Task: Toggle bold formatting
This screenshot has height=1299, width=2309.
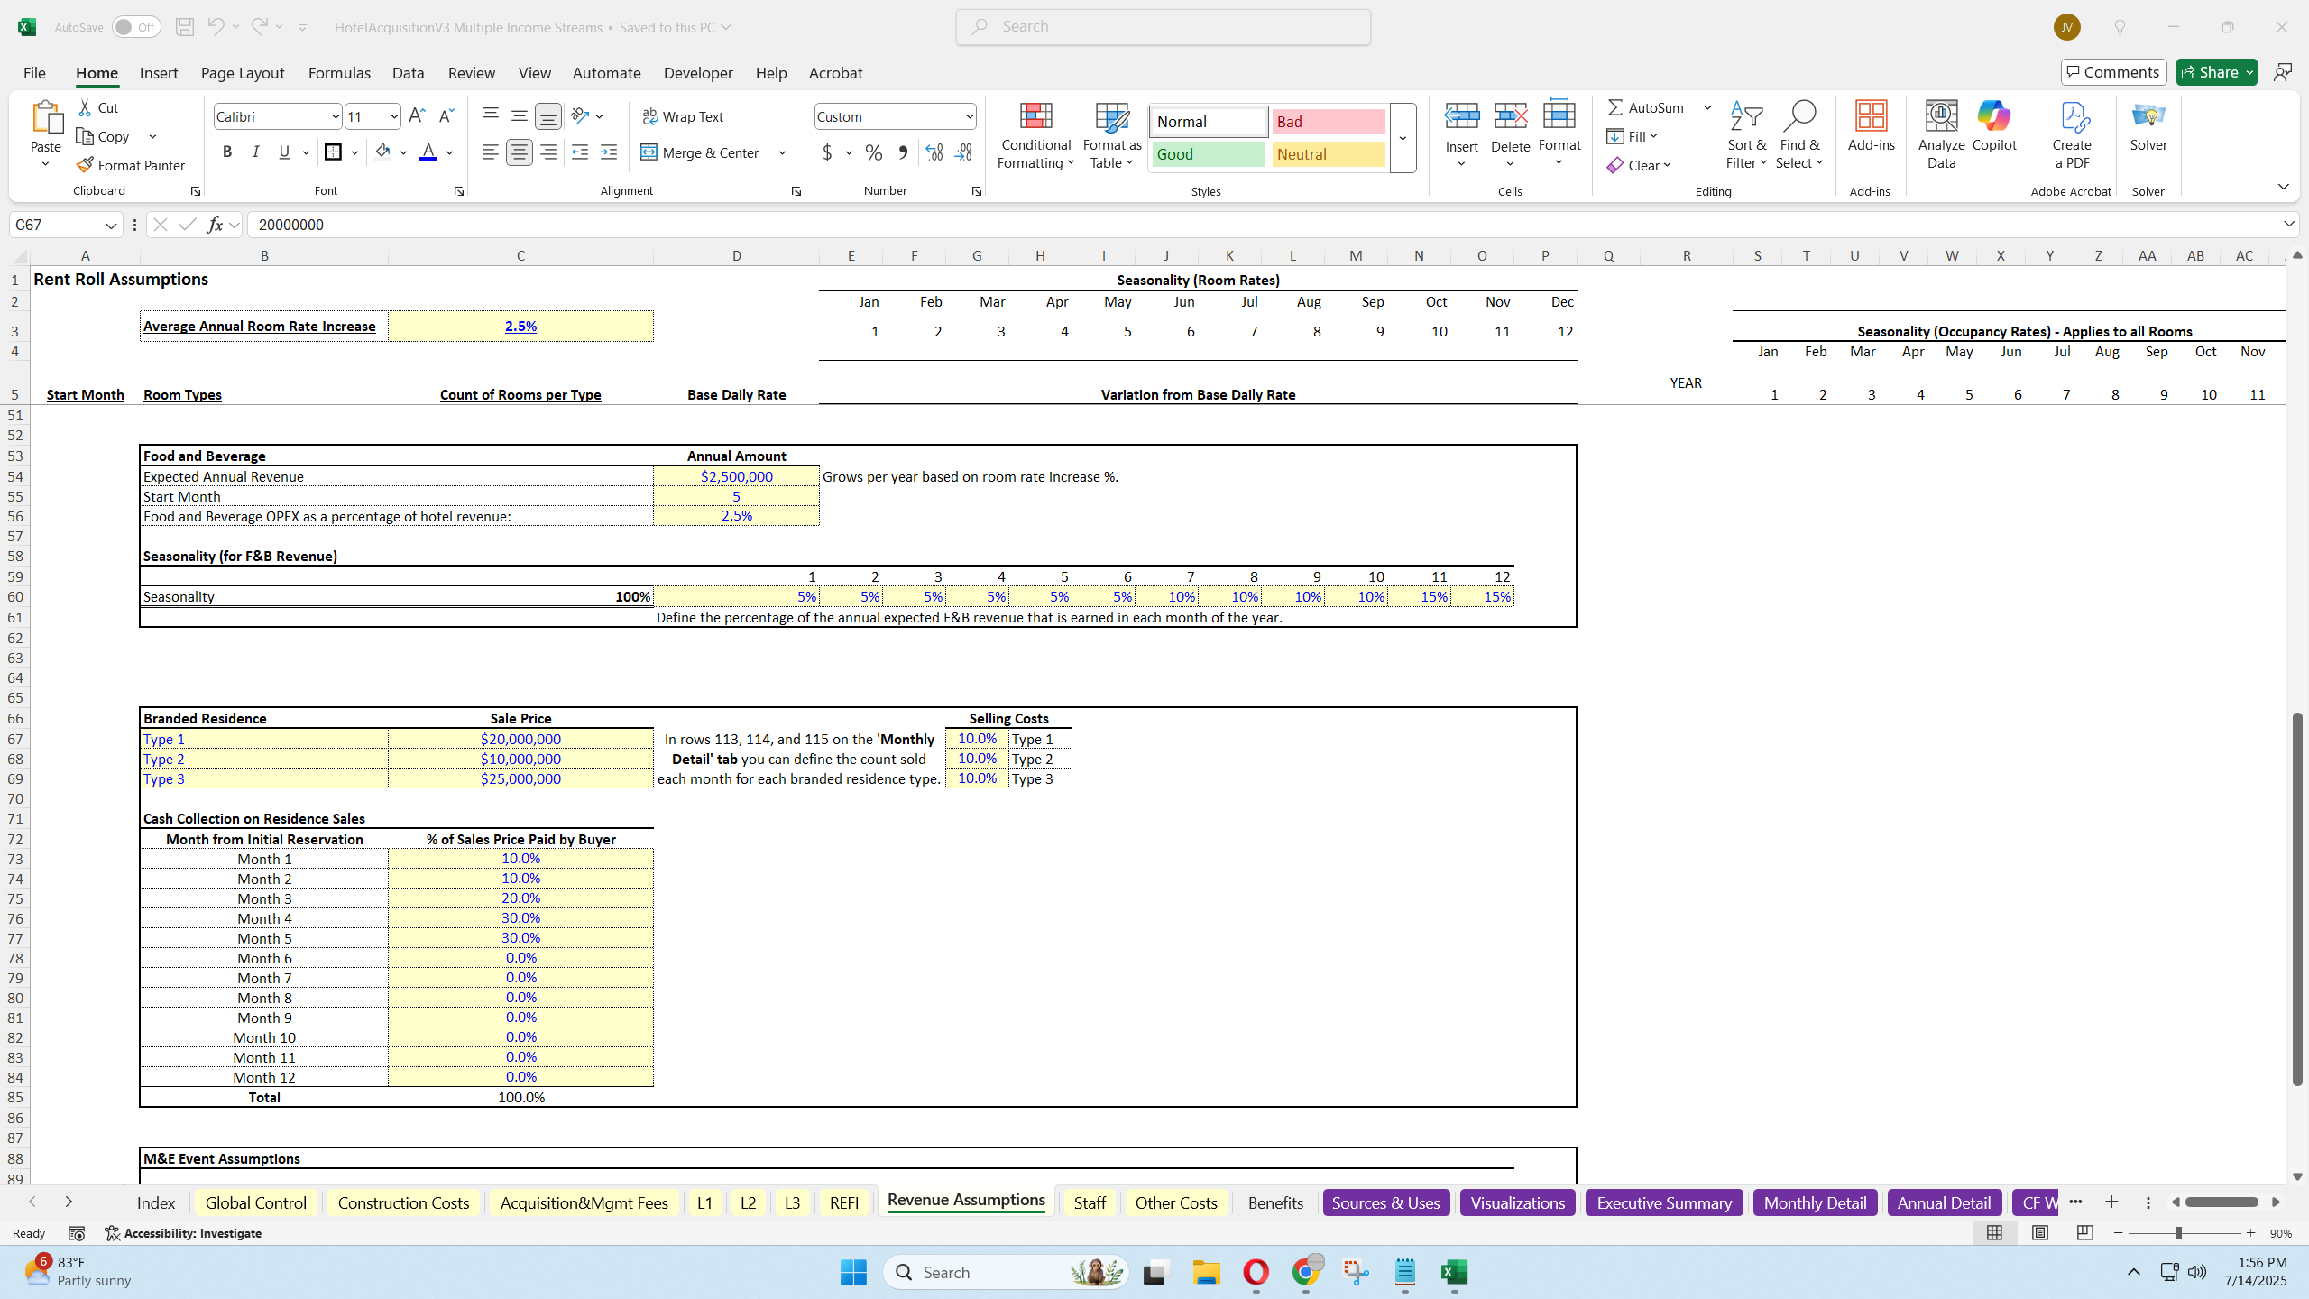Action: point(226,152)
